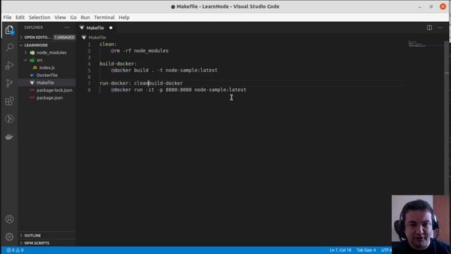Open the File menu

[7, 18]
